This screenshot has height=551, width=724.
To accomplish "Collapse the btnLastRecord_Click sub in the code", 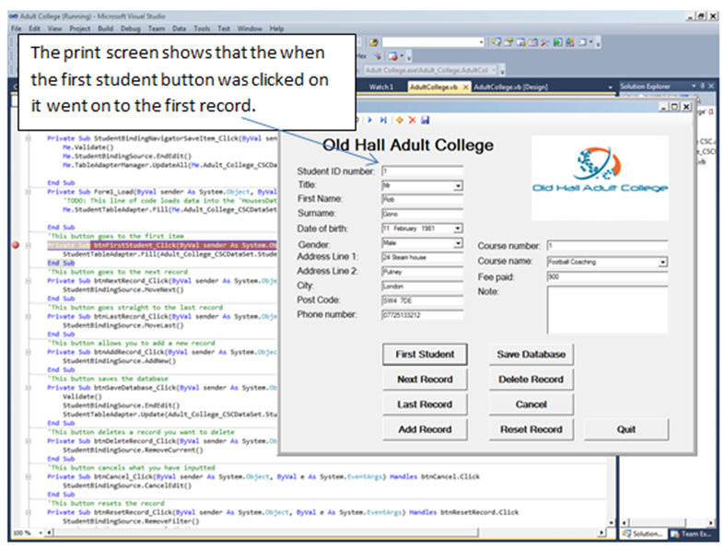I will 29,316.
